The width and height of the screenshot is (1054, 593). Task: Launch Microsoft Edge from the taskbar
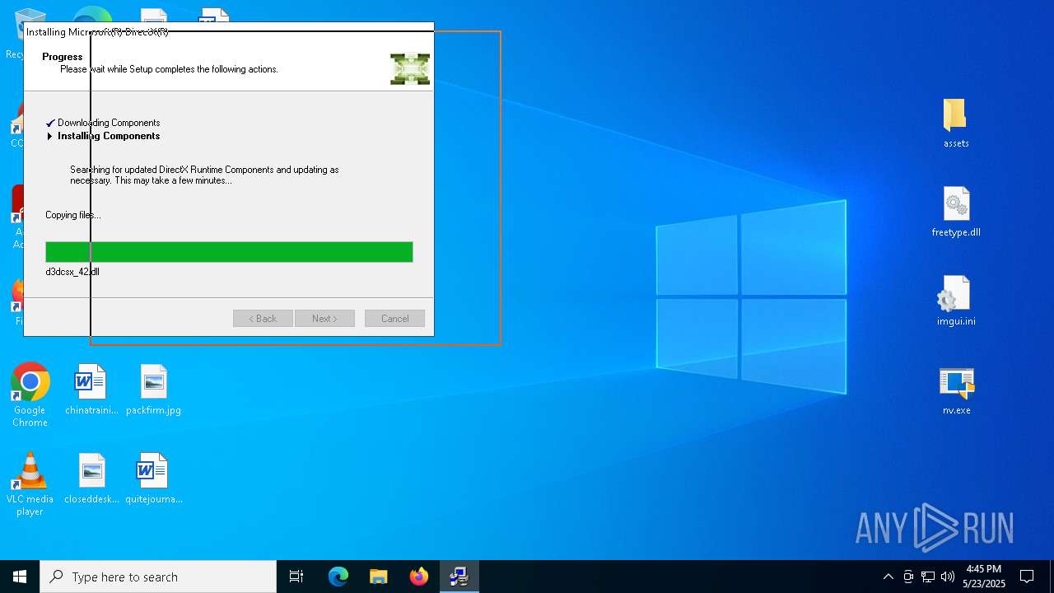[x=338, y=577]
